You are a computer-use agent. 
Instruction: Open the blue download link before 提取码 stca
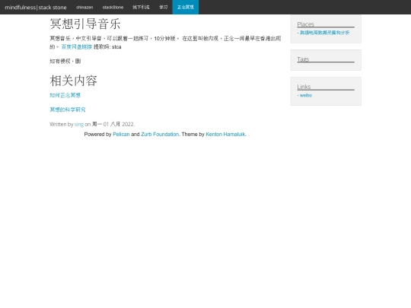click(x=77, y=47)
